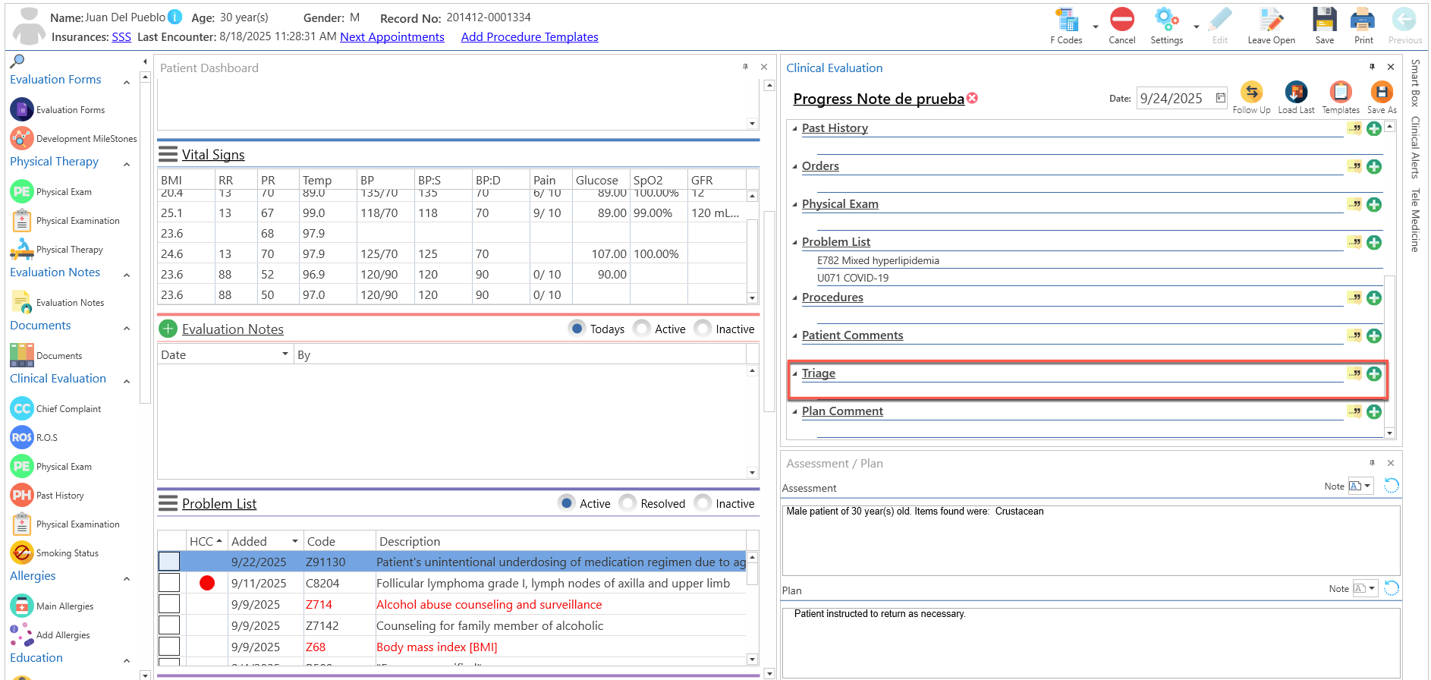Refresh the Plan text with reload icon

pyautogui.click(x=1391, y=588)
